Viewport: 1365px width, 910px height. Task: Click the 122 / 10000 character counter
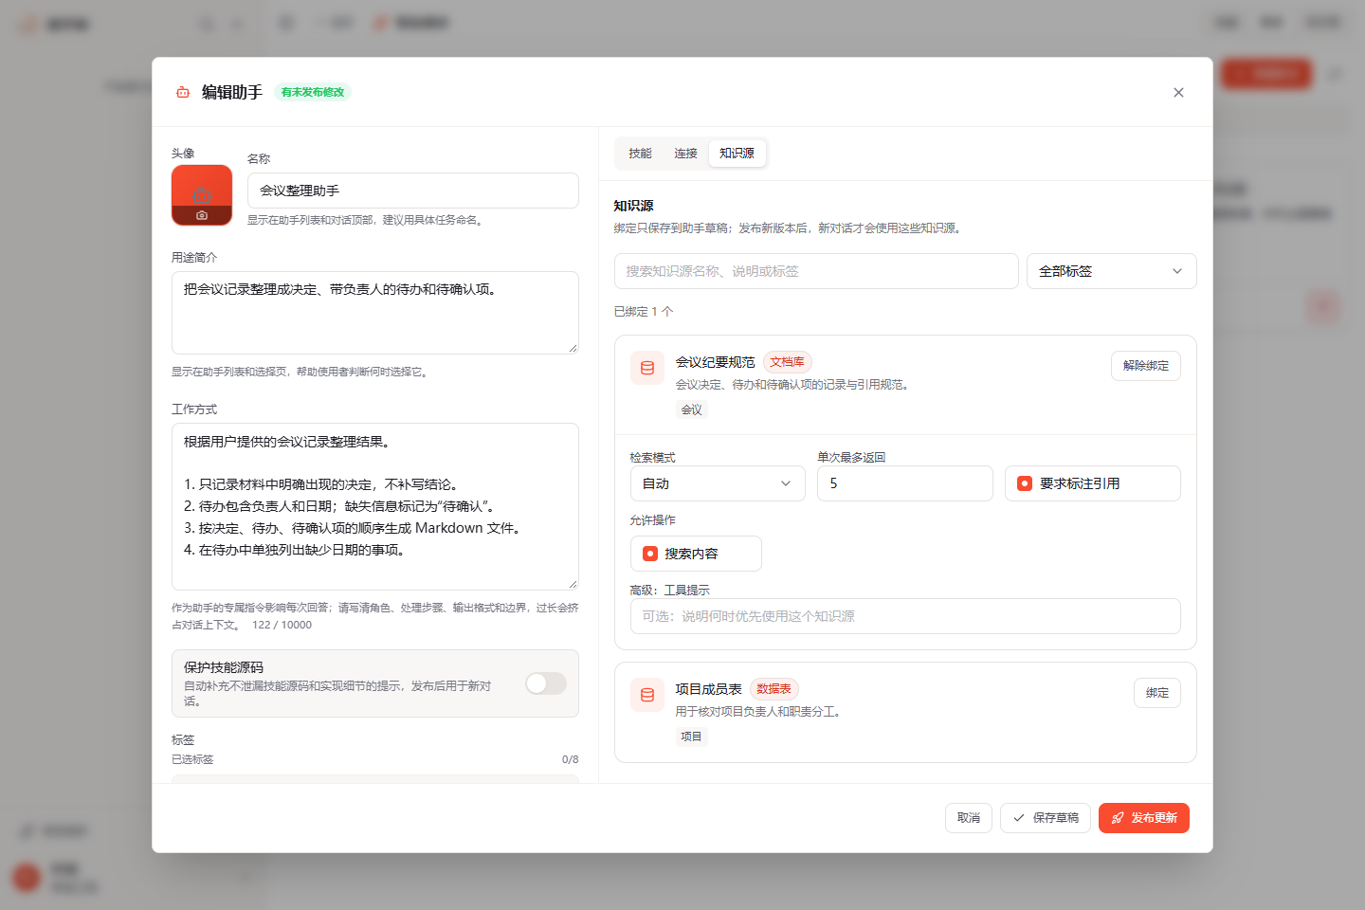[282, 625]
